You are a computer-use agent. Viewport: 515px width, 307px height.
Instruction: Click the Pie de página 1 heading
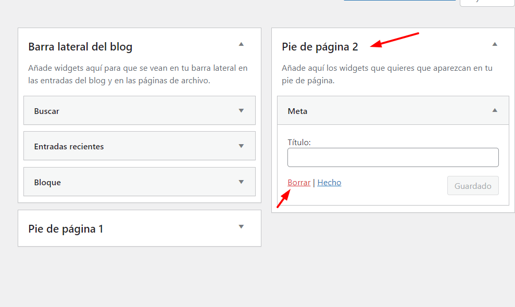click(x=66, y=229)
